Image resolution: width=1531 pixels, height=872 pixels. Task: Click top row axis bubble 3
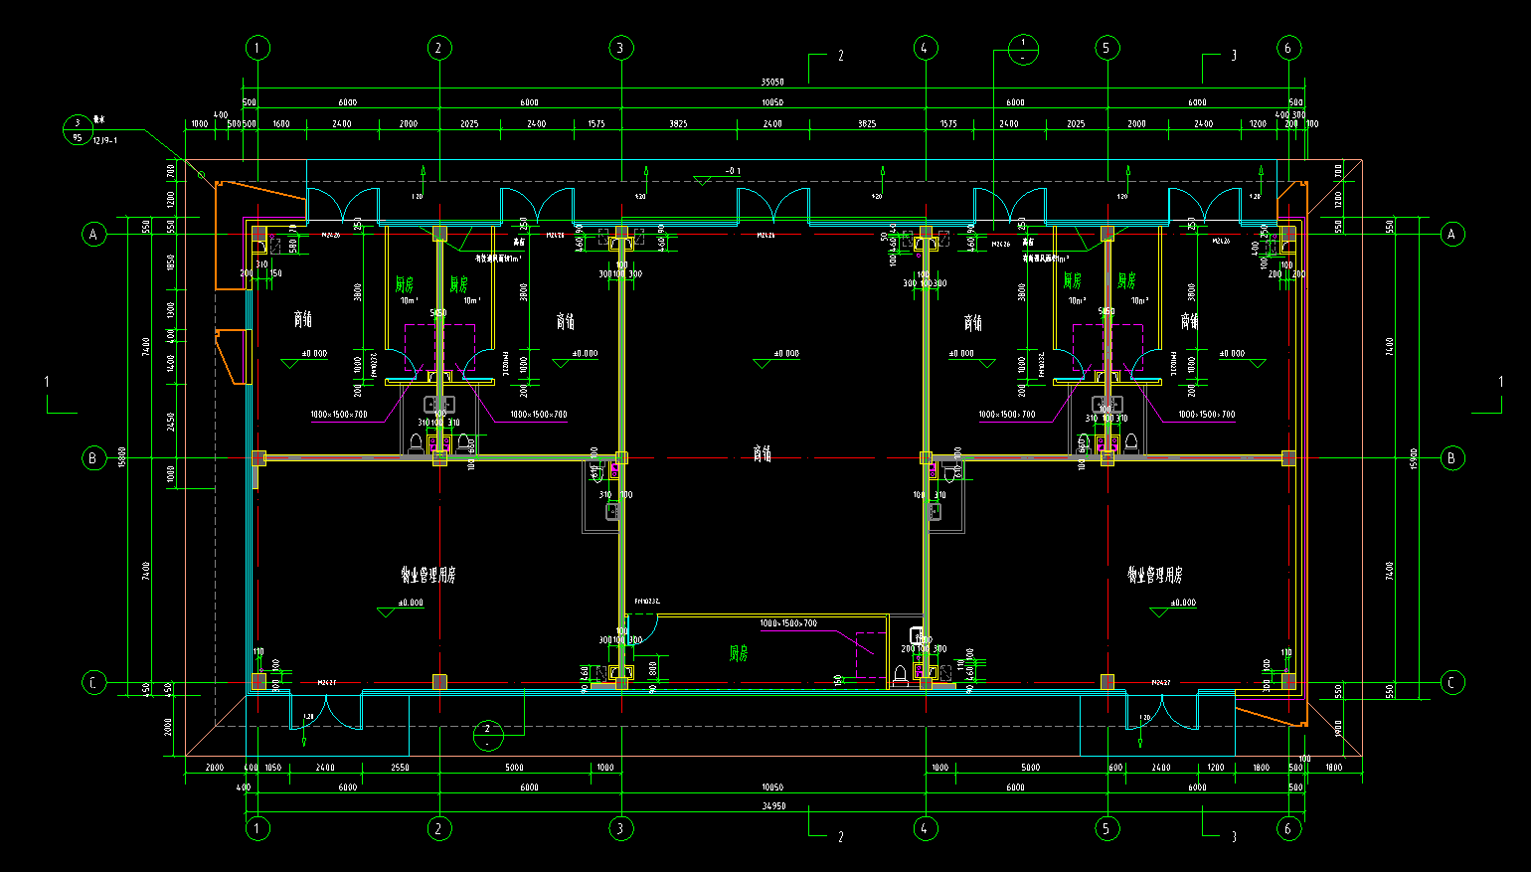point(621,48)
